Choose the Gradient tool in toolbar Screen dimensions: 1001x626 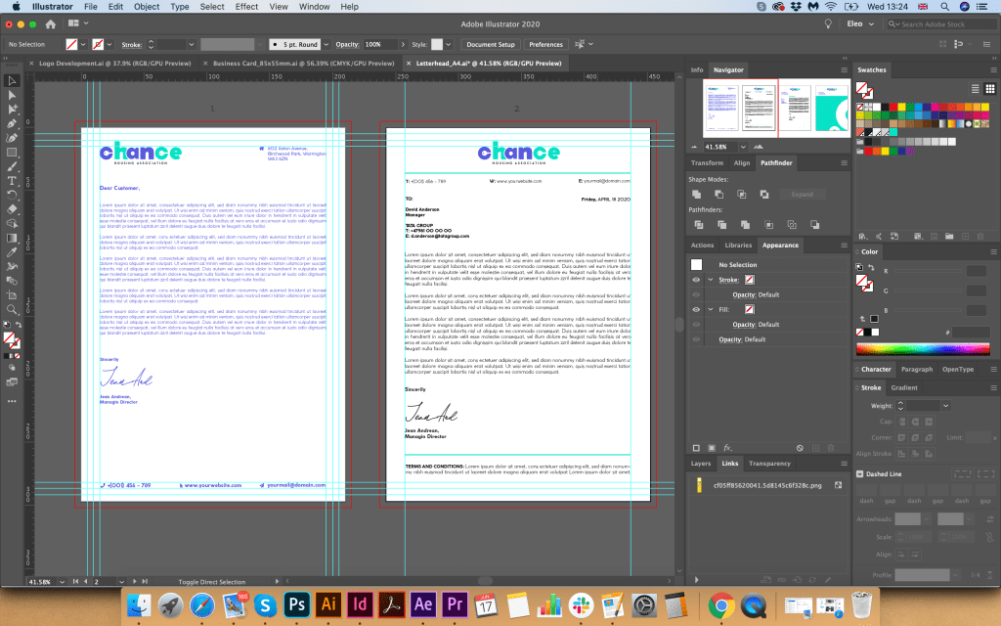point(13,238)
